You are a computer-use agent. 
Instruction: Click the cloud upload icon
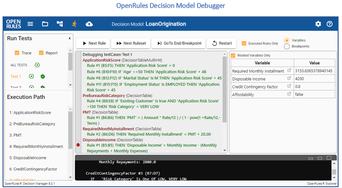pyautogui.click(x=89, y=24)
